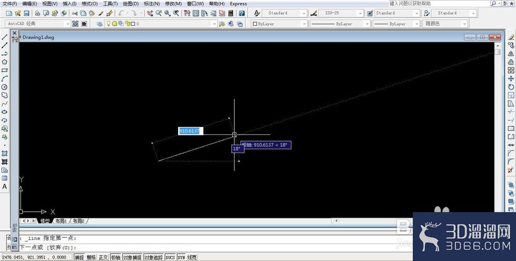This screenshot has height=261, width=516.
Task: Toggle 极轴 polar tracking button
Action: click(x=116, y=257)
